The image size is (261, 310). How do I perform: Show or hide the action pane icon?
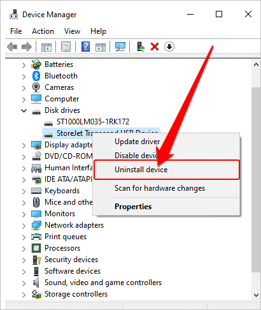point(101,47)
